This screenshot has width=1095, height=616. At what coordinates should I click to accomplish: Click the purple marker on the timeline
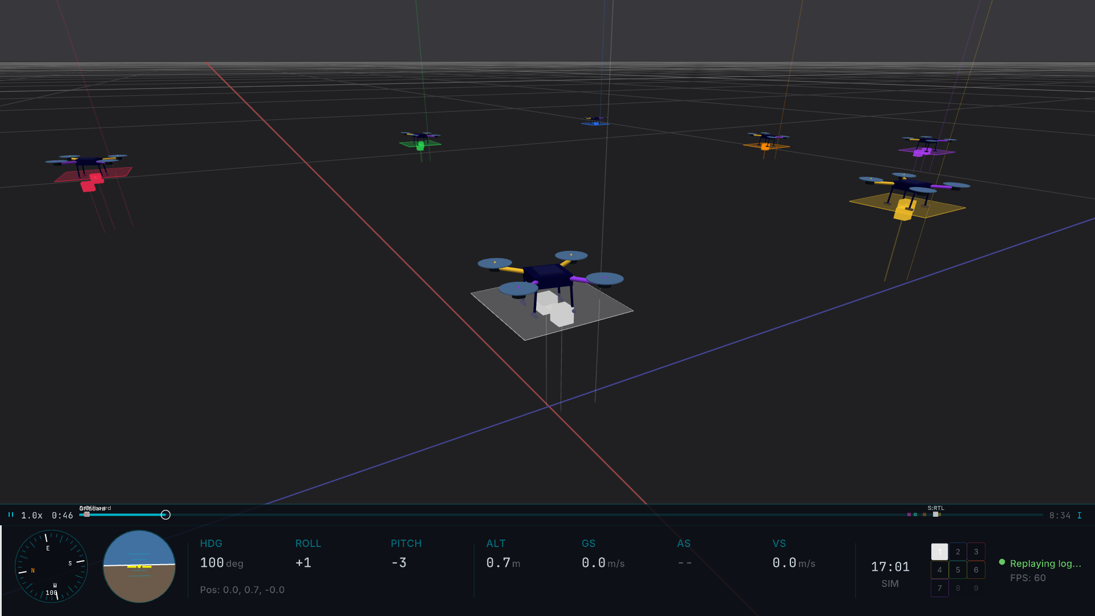pyautogui.click(x=909, y=514)
